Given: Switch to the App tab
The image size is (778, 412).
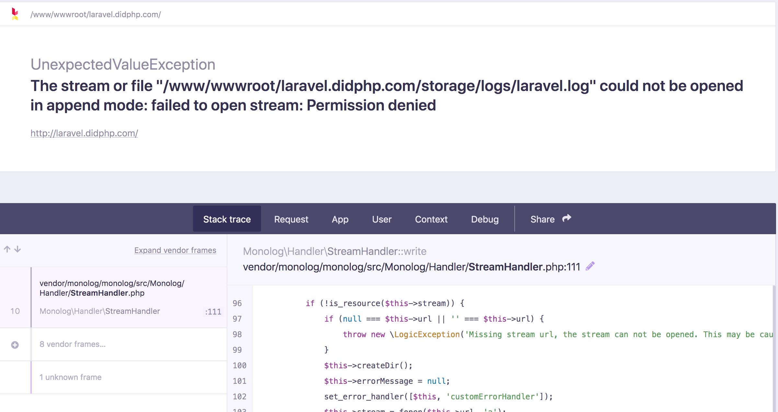Looking at the screenshot, I should (340, 219).
